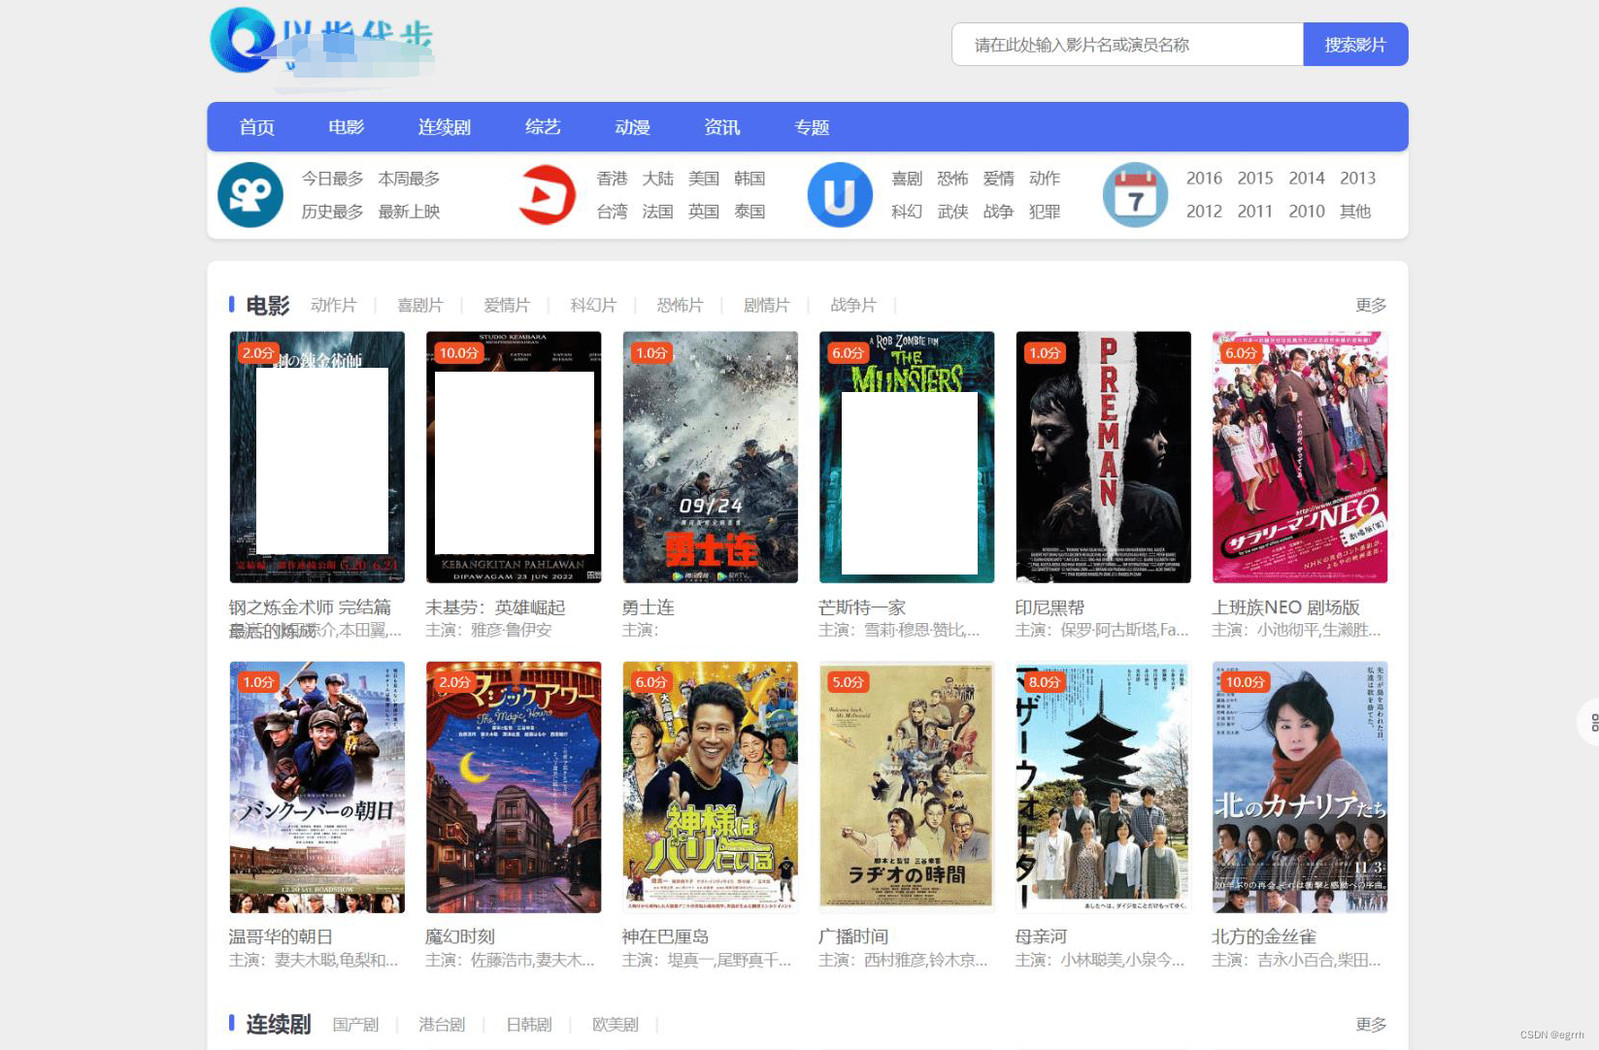
Task: Click 更多 in the 连续剧 section
Action: [1371, 1025]
